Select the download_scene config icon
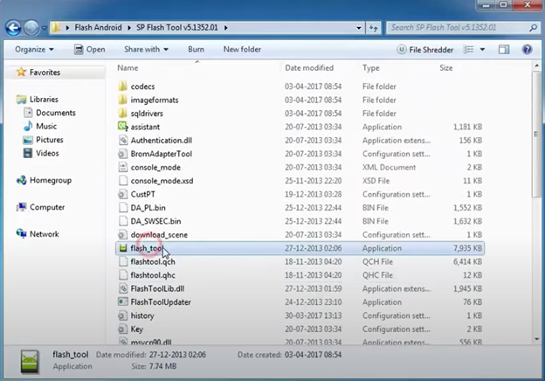The image size is (545, 381). pos(122,235)
